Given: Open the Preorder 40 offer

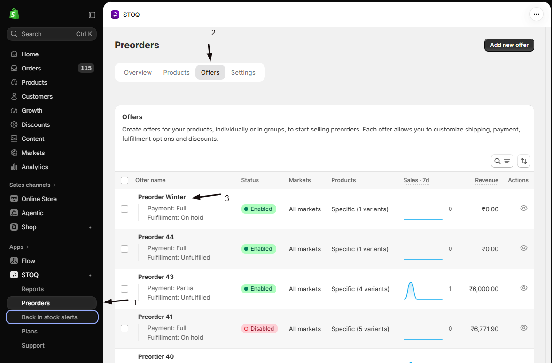Looking at the screenshot, I should click(156, 357).
